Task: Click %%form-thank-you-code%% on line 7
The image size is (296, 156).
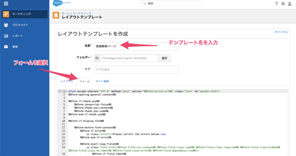Action: [91, 111]
